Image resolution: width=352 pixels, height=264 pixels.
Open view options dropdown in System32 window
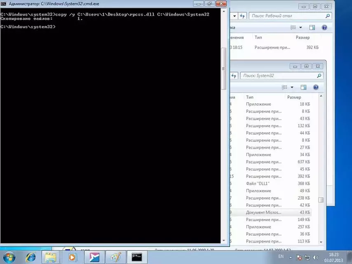coord(292,87)
